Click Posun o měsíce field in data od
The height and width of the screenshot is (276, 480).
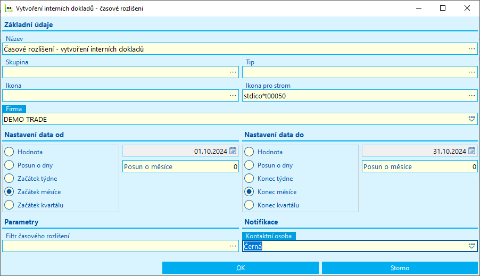pyautogui.click(x=180, y=166)
